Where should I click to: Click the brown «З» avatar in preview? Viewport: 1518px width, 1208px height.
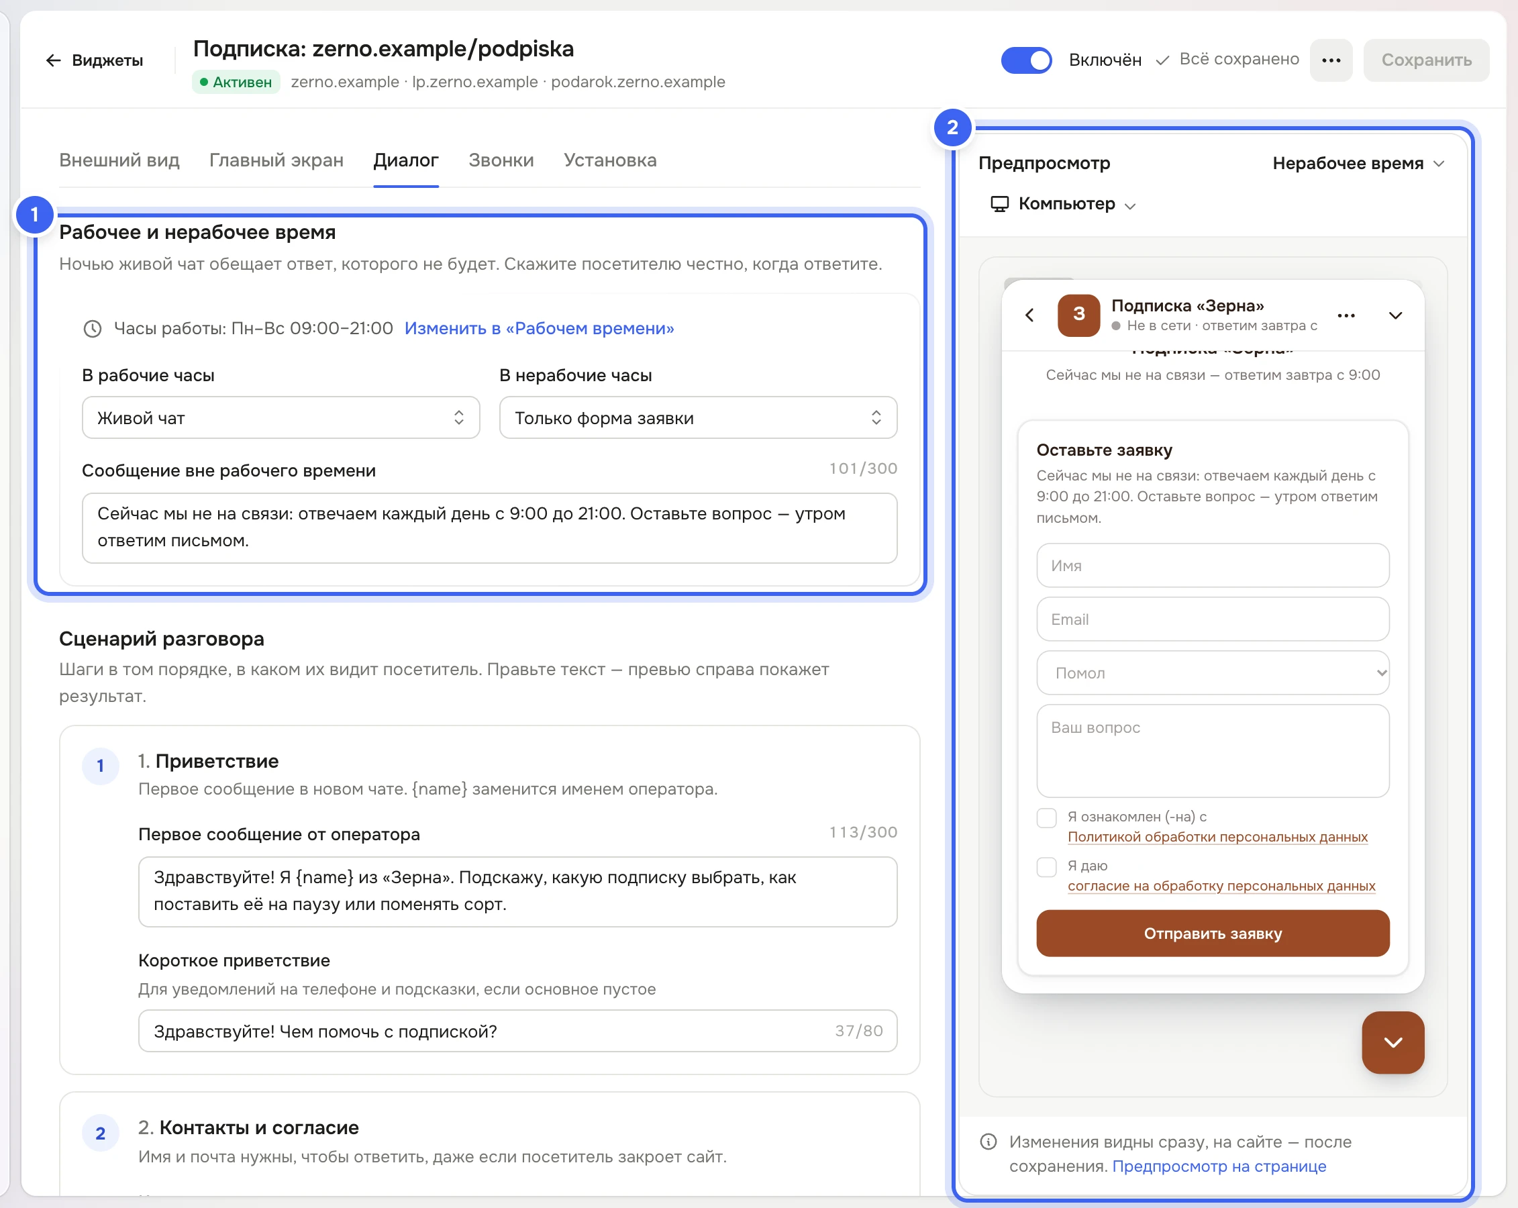click(1078, 315)
